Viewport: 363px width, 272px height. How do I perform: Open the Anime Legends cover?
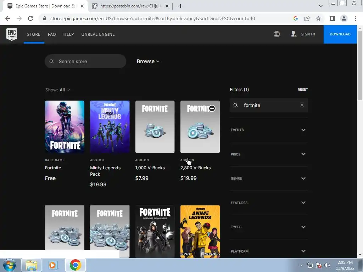[200, 232]
